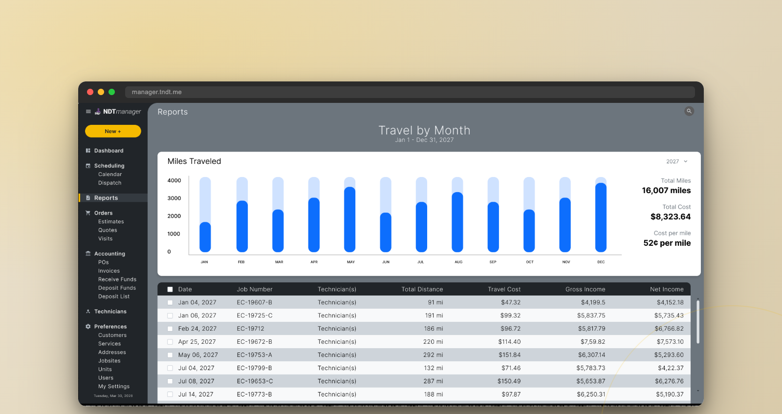Viewport: 782px width, 414px height.
Task: Sort by the Gross Income column header
Action: tap(585, 290)
